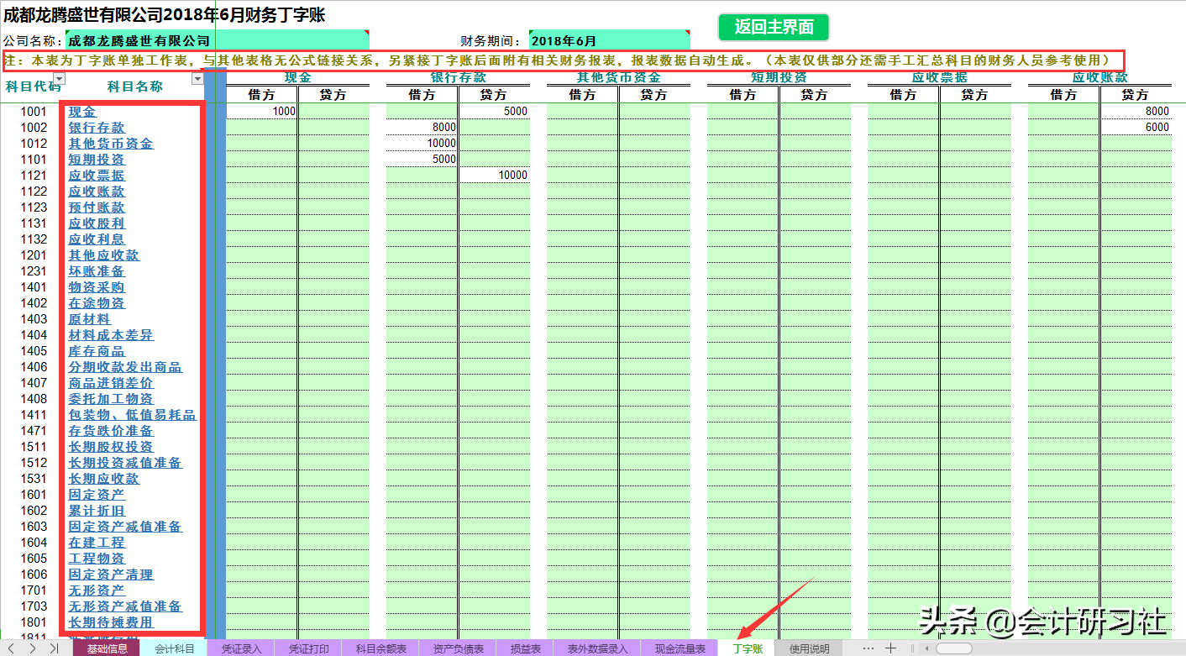Click the 返回主界面 button

coord(773,27)
